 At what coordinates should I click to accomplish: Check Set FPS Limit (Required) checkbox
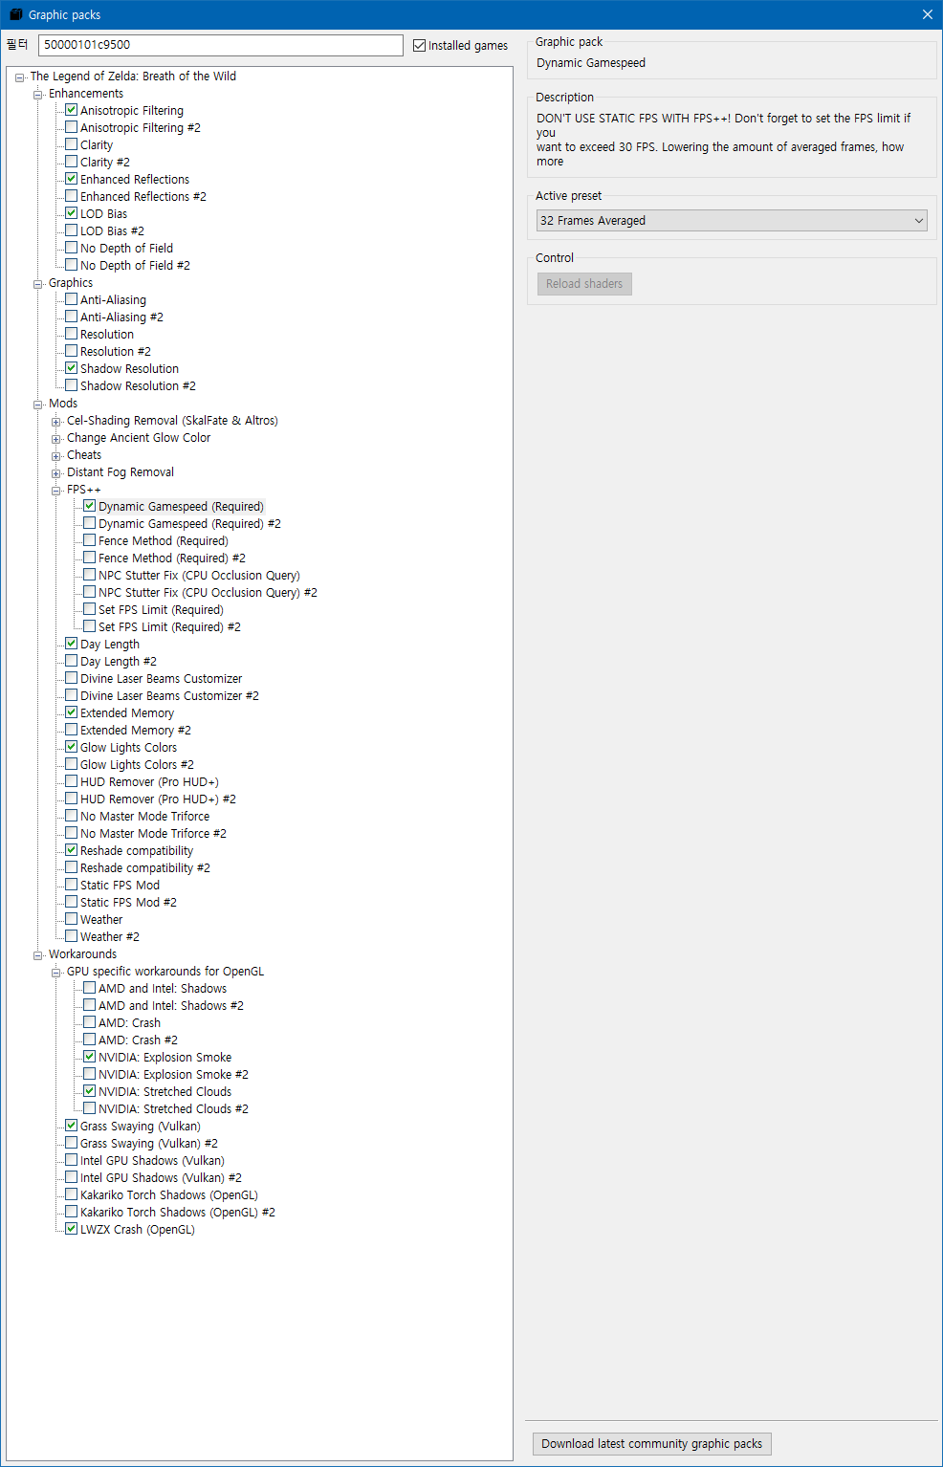click(x=89, y=609)
